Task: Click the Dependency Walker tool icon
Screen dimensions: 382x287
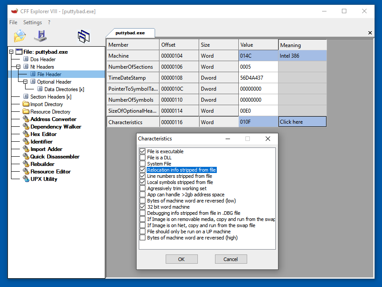Action: pyautogui.click(x=26, y=127)
